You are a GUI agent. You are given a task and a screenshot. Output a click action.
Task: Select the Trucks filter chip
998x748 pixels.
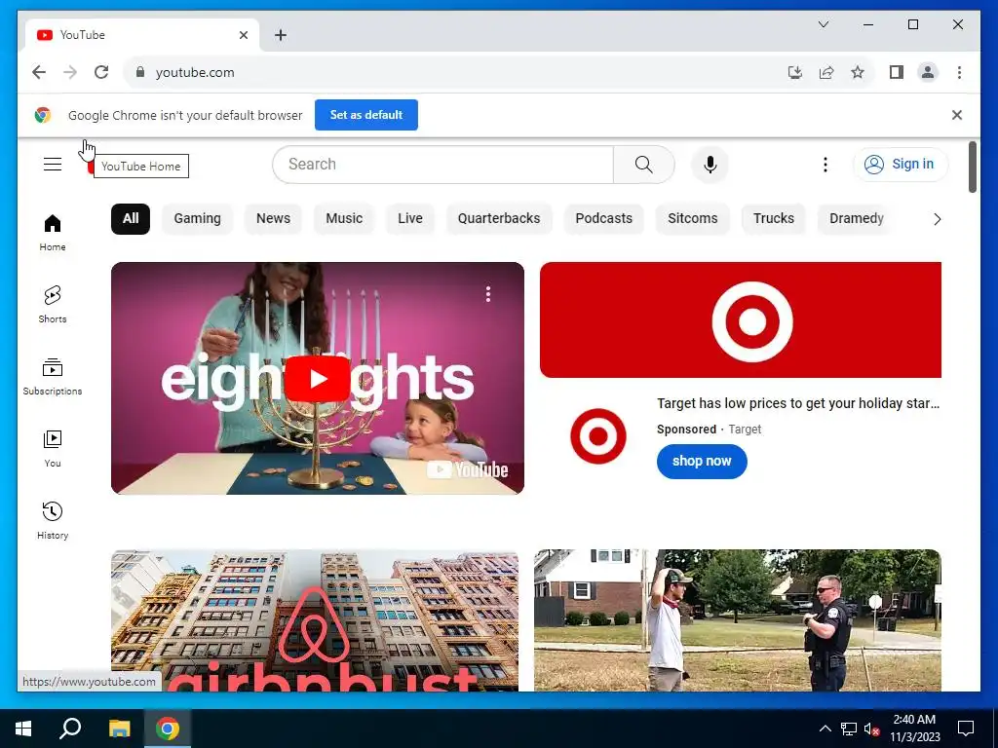pyautogui.click(x=773, y=219)
